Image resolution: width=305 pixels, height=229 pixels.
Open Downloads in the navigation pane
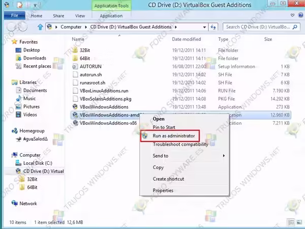(x=35, y=58)
